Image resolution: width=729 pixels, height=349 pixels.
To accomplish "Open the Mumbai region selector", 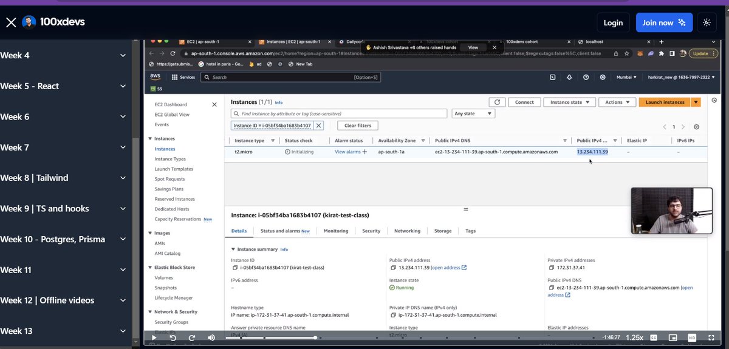I will (626, 77).
